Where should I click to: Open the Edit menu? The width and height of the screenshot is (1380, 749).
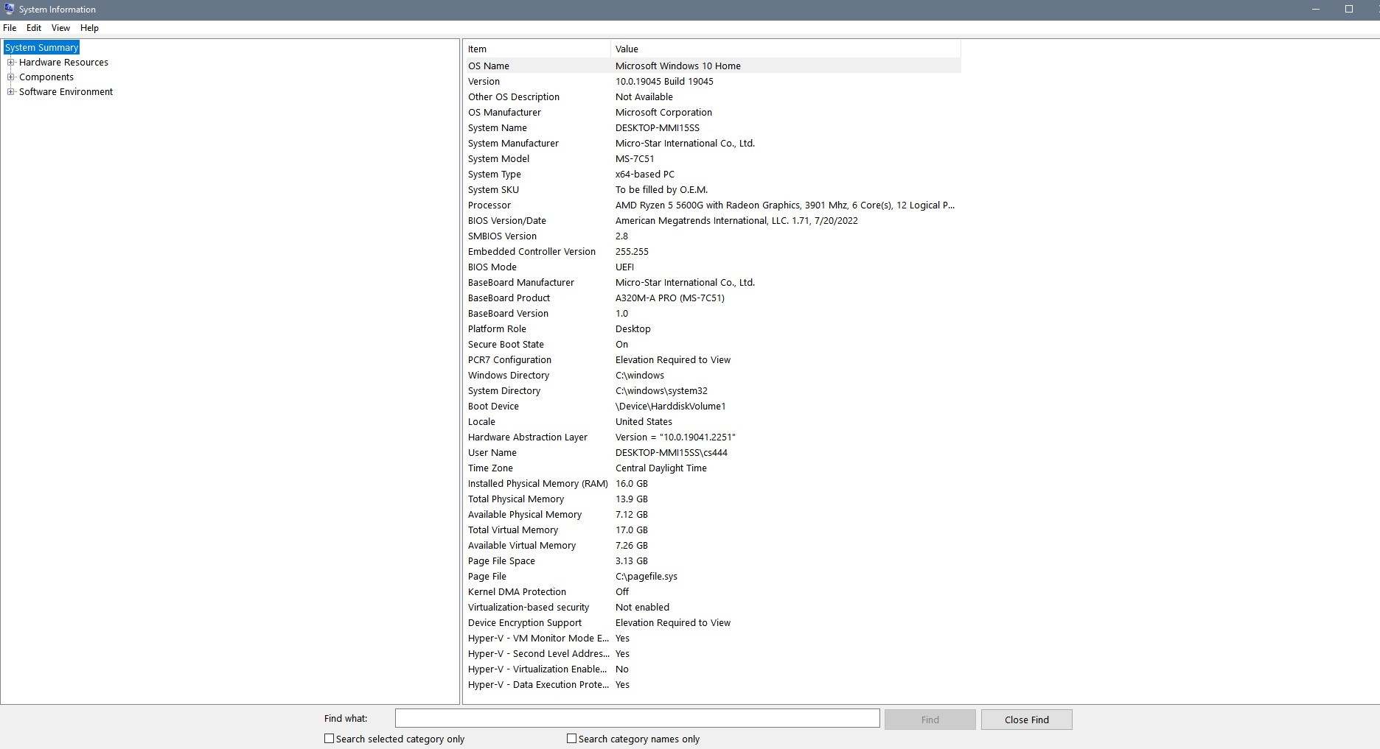pyautogui.click(x=33, y=28)
